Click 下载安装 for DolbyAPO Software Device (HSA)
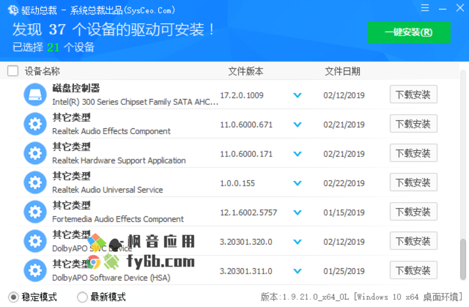This screenshot has height=307, width=469. pos(413,270)
